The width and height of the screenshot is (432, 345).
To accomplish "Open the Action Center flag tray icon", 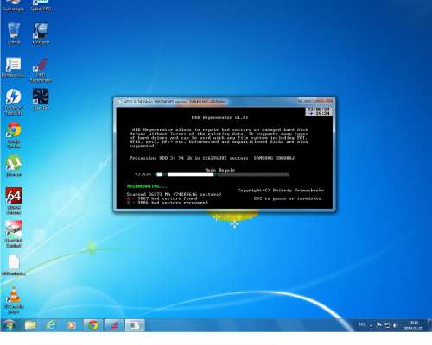I will 379,325.
